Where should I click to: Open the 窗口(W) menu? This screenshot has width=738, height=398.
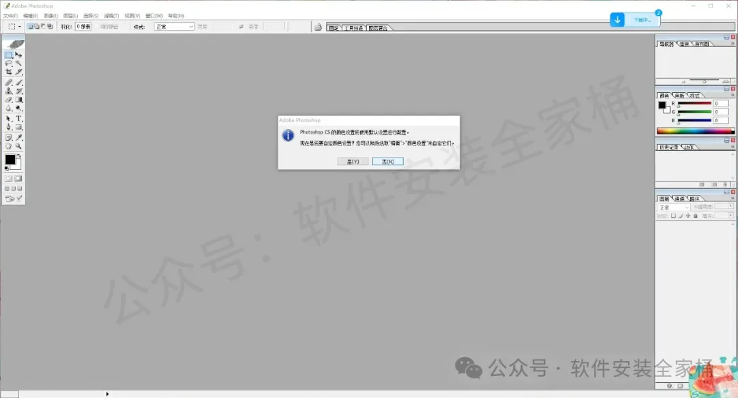[x=154, y=16]
